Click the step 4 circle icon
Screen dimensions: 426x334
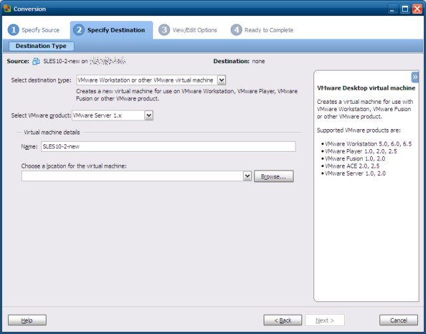[236, 30]
